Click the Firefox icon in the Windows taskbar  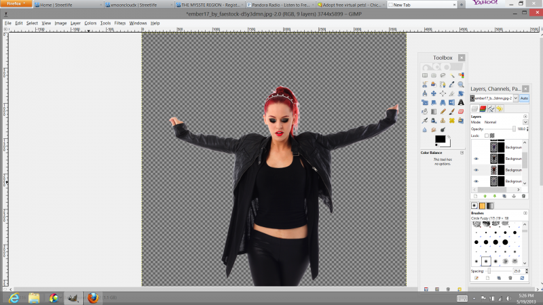[x=93, y=298]
